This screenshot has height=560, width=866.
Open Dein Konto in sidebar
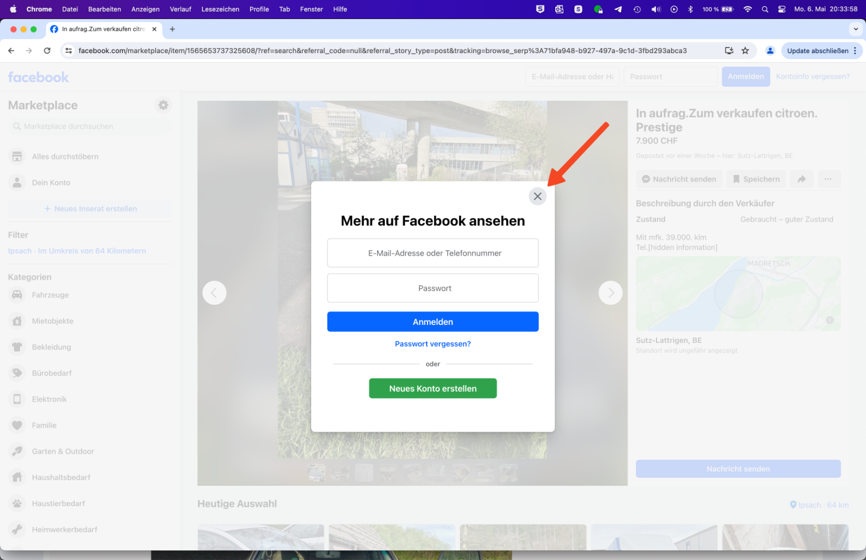[x=90, y=183]
